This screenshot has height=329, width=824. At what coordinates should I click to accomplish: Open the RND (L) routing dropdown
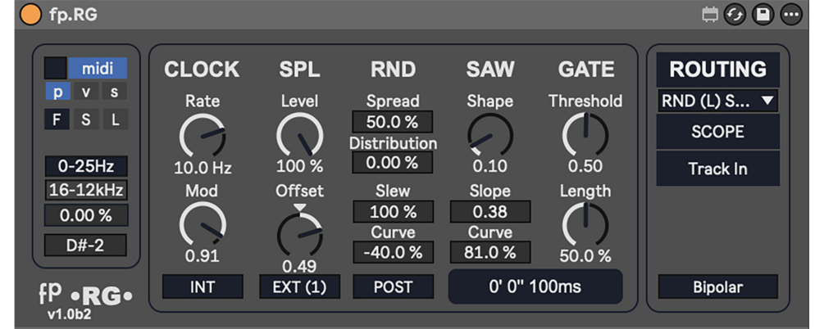[x=717, y=101]
